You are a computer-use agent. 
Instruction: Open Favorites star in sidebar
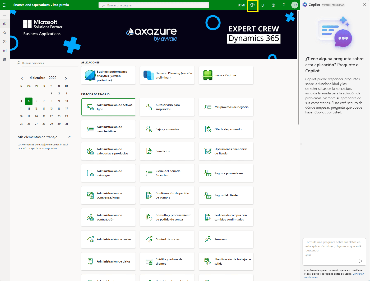(5, 33)
